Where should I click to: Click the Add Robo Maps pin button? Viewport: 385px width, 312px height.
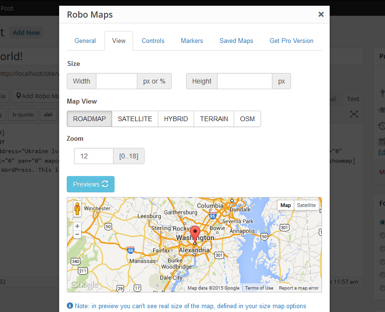(x=37, y=96)
